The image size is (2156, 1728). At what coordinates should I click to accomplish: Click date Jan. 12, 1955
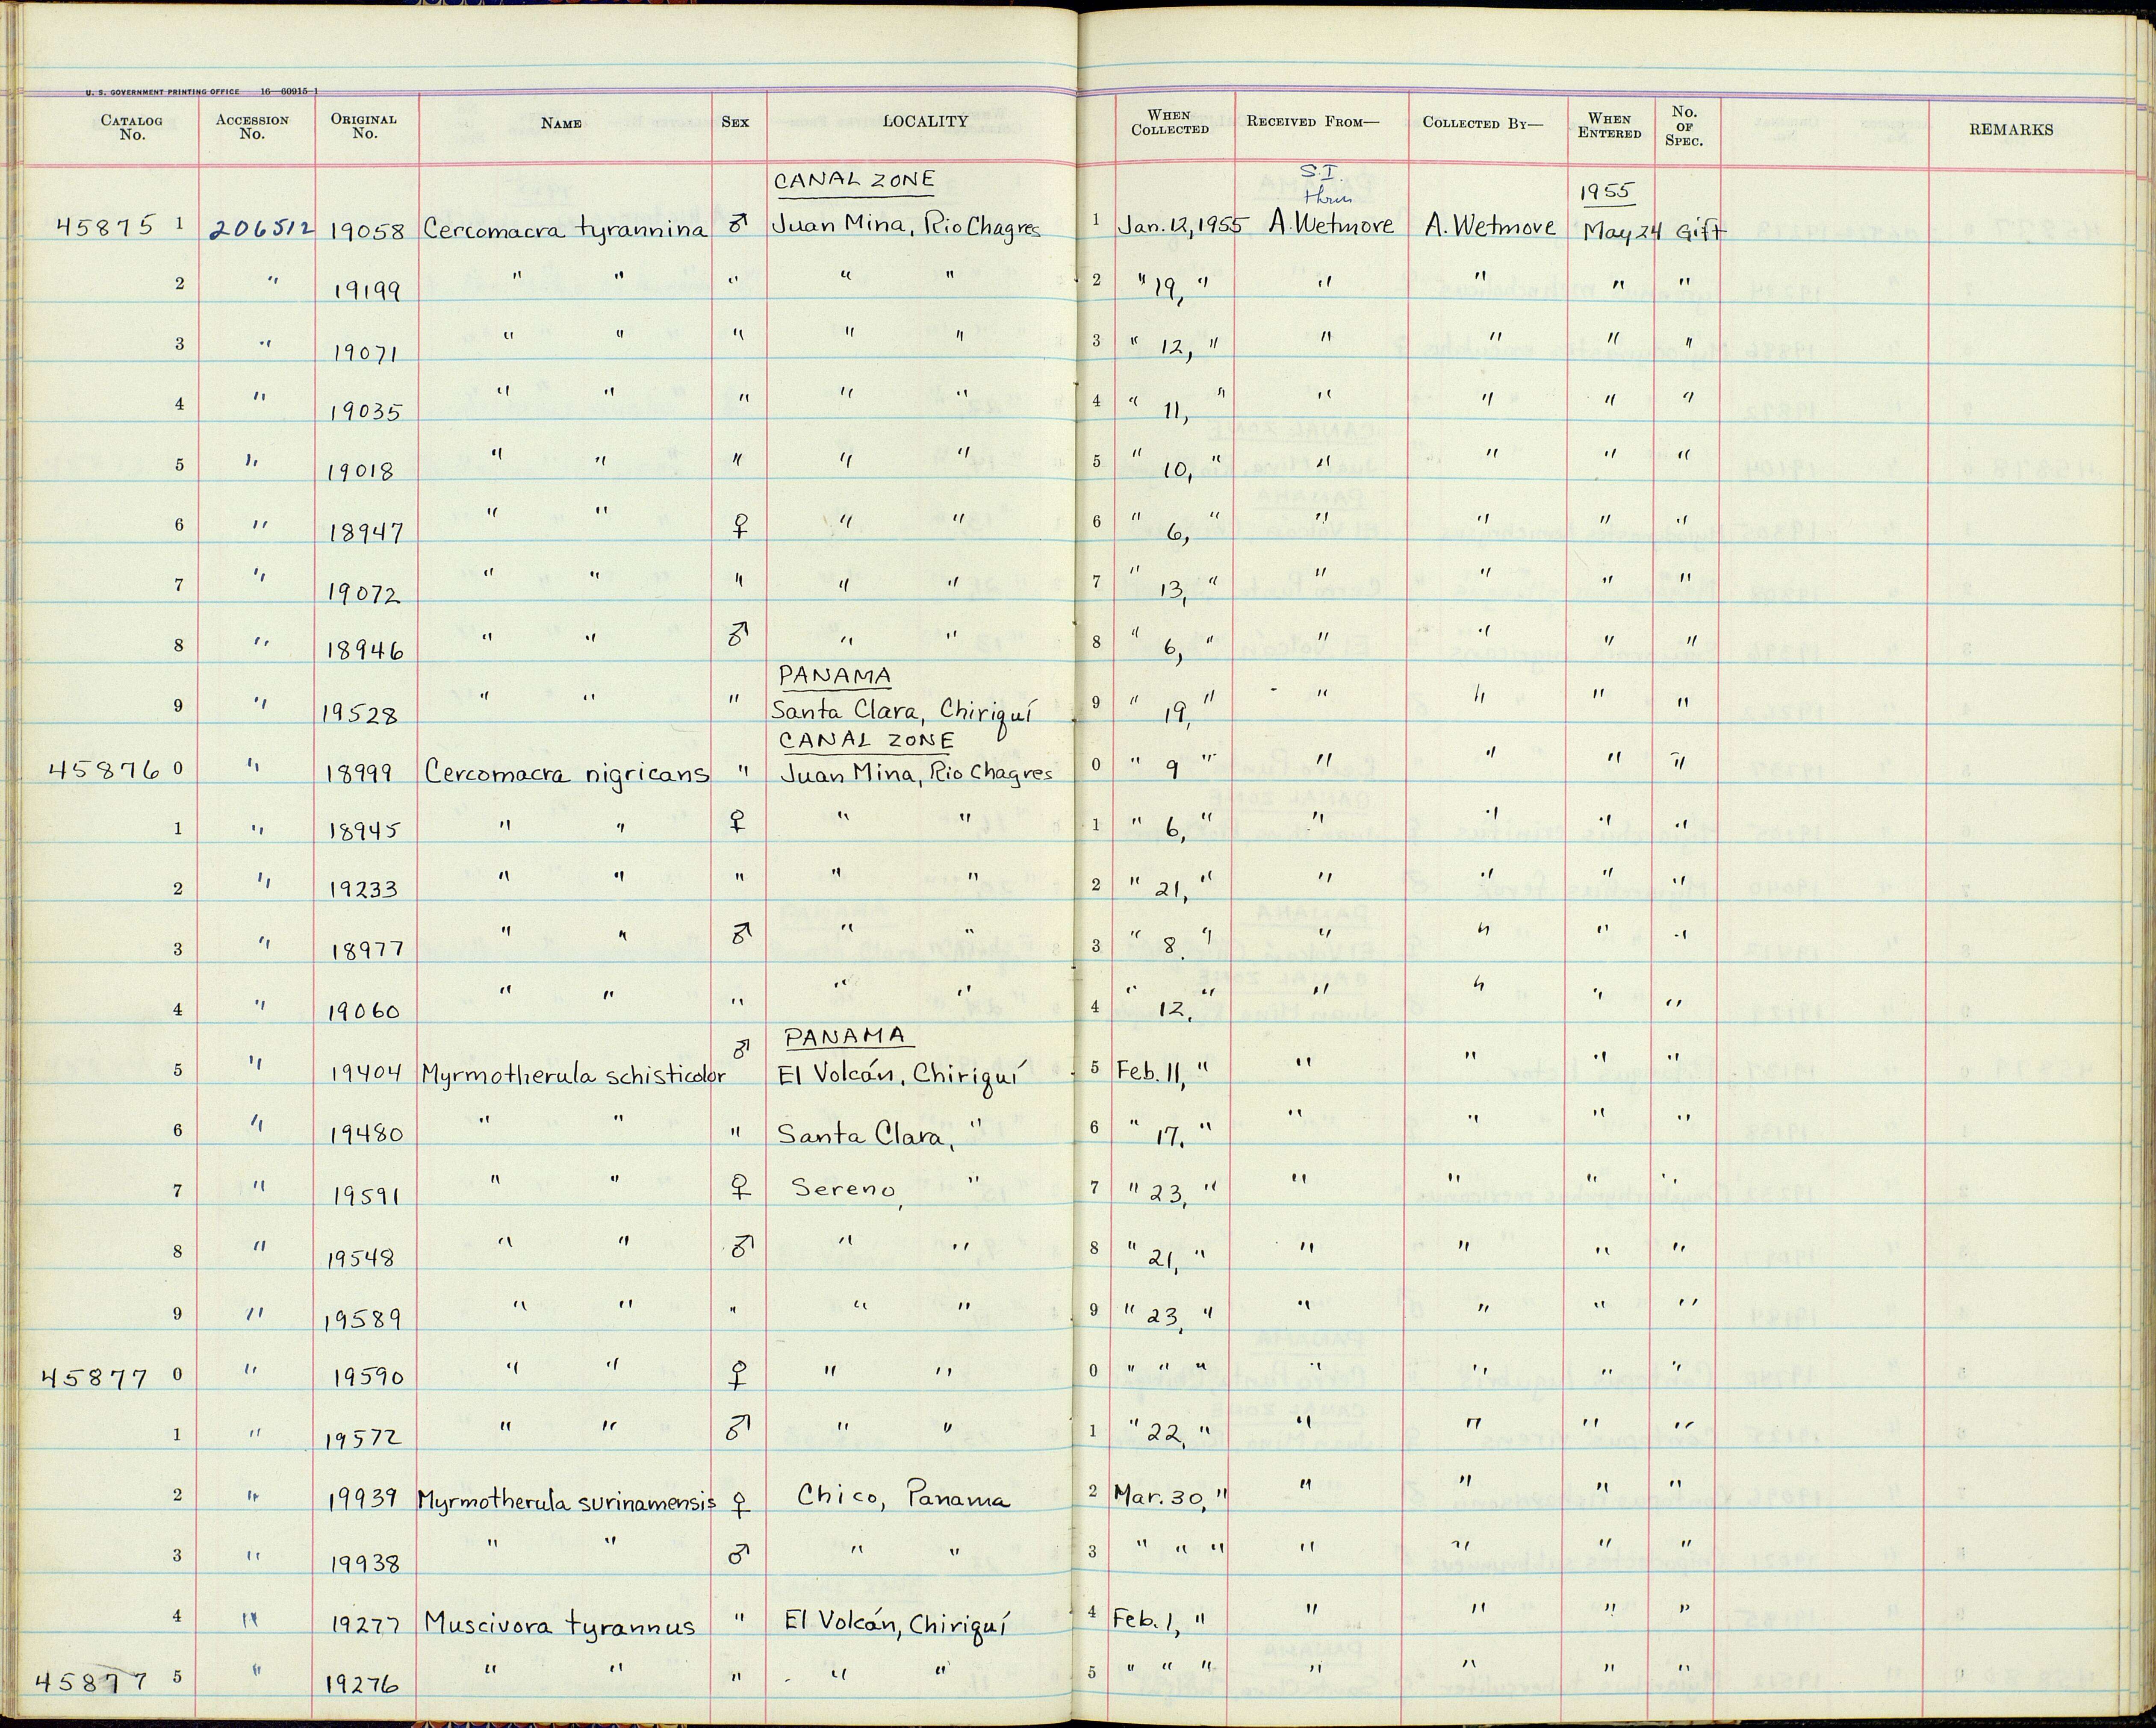[x=1180, y=227]
